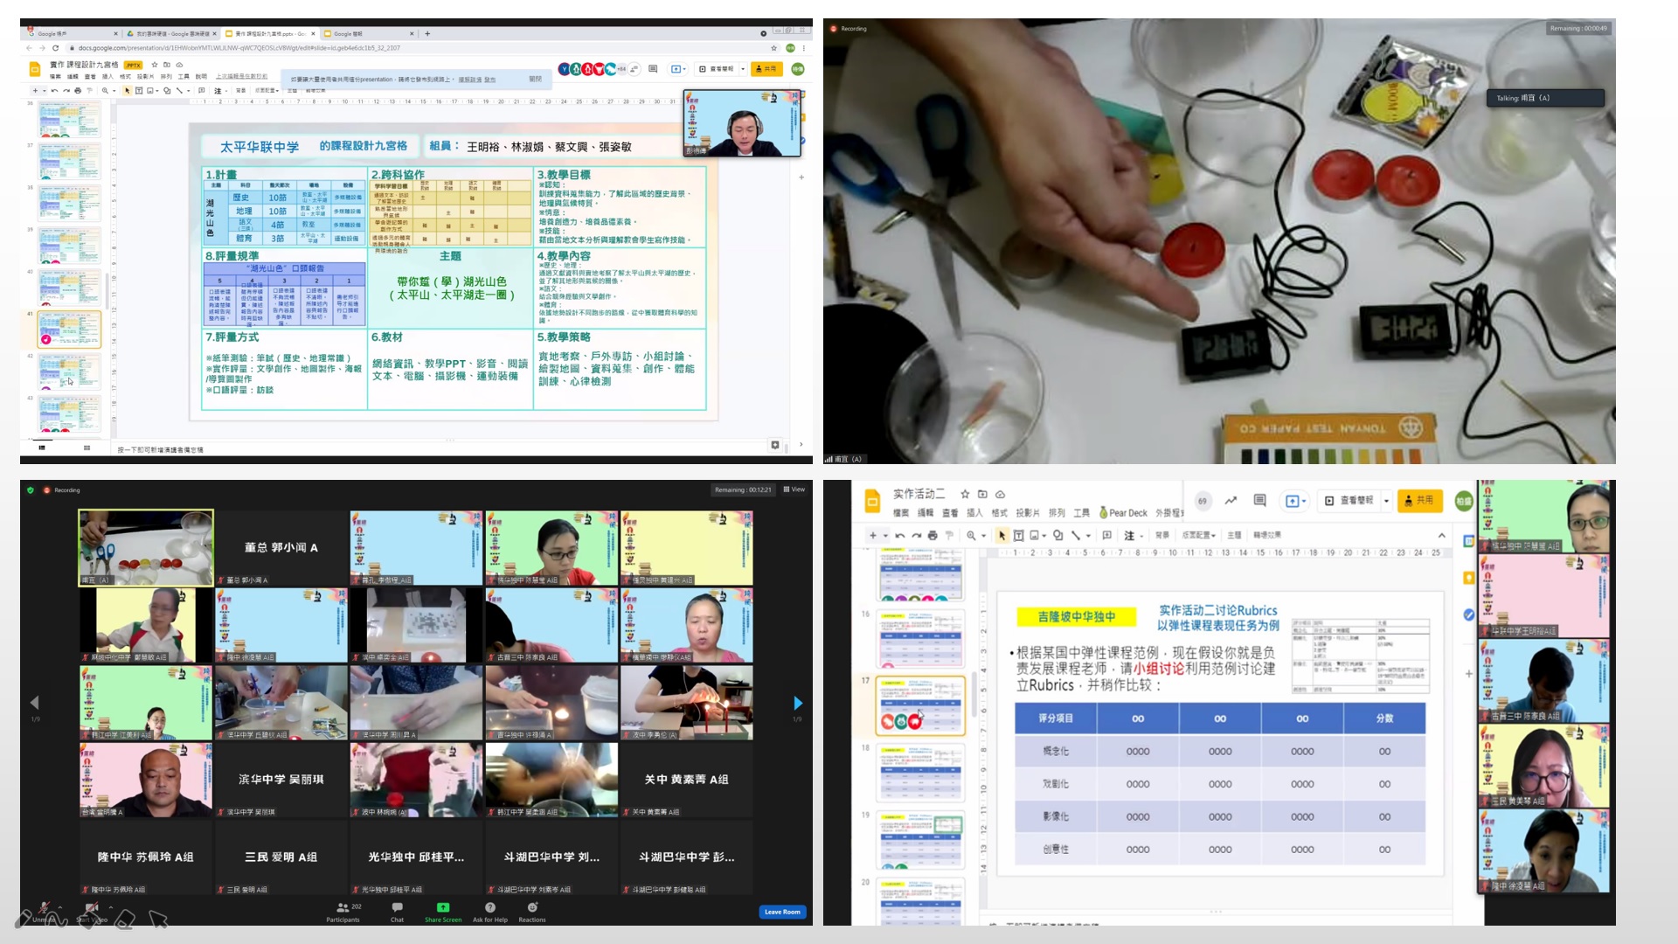Open 插入 menu in 實作 課程設計九宮格 window

(x=107, y=76)
